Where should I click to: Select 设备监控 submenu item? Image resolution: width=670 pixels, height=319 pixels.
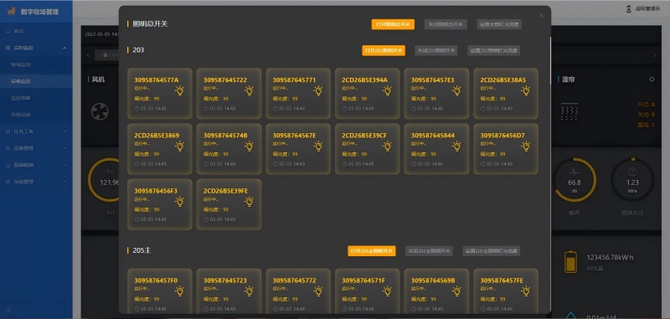click(x=36, y=81)
